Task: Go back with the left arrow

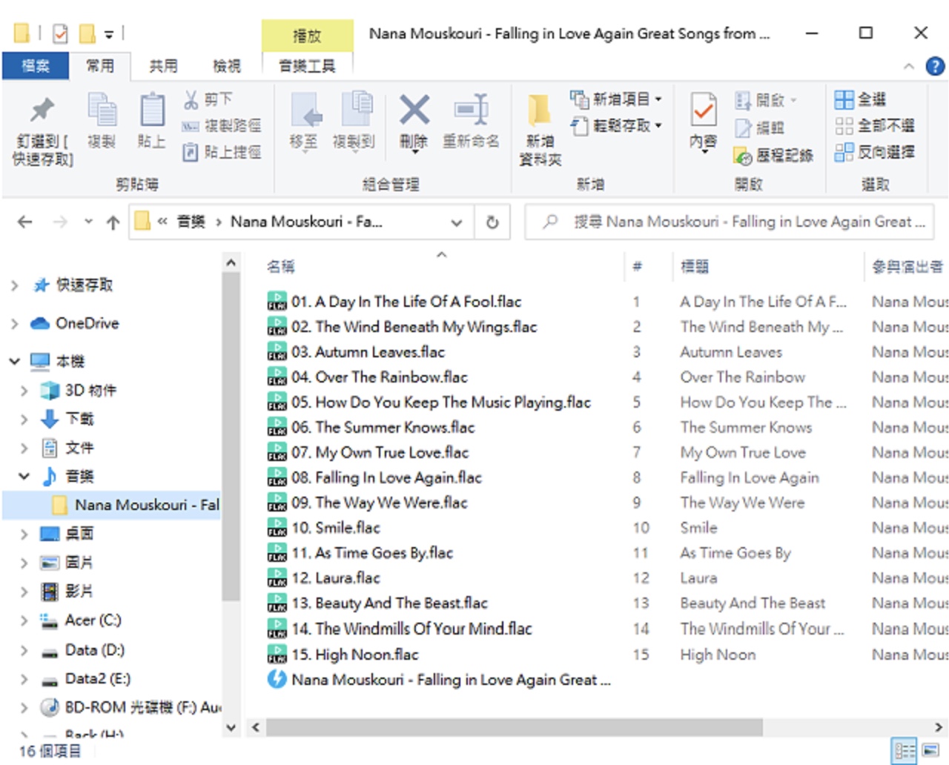Action: (x=25, y=222)
